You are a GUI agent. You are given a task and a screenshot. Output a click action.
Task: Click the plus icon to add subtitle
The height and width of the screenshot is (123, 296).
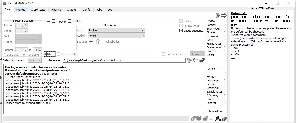[x=91, y=42]
